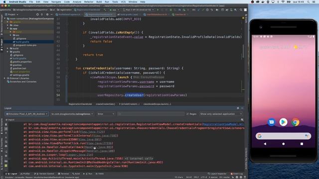Open the app run configuration dropdown
This screenshot has width=319, height=179.
pyautogui.click(x=114, y=10)
